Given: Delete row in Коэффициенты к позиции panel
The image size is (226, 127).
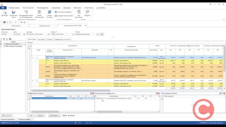Looking at the screenshot, I should [x=29, y=99].
